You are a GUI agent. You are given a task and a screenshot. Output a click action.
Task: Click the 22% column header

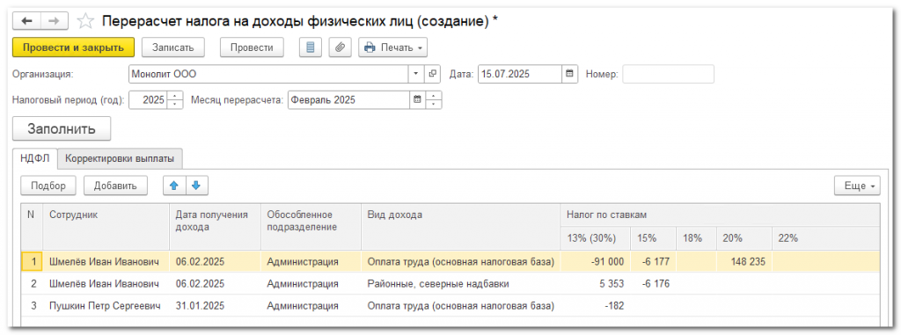825,238
